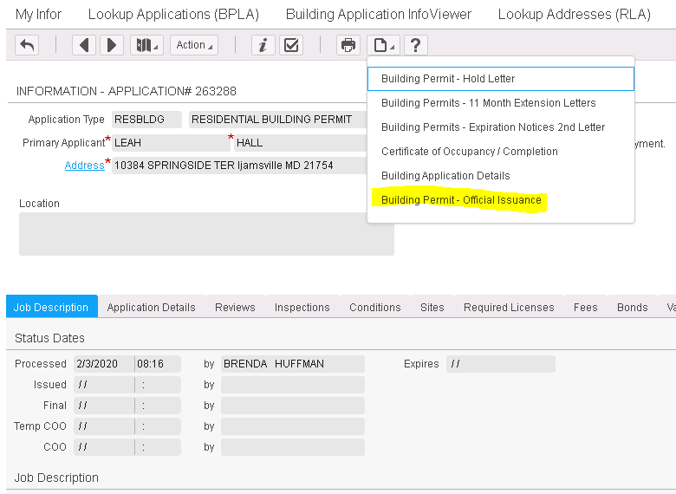Select Building Application Details report

coord(501,175)
